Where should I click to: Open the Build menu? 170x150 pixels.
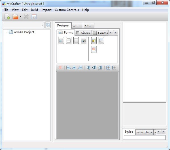pos(34,10)
